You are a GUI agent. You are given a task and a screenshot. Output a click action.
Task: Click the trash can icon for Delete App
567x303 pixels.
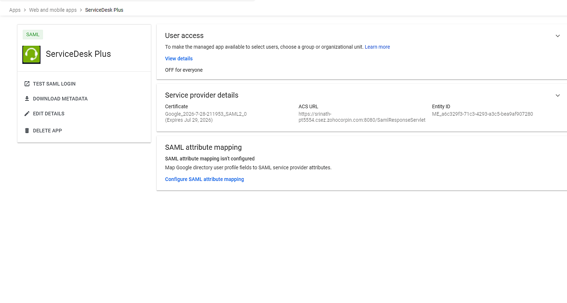tap(27, 131)
